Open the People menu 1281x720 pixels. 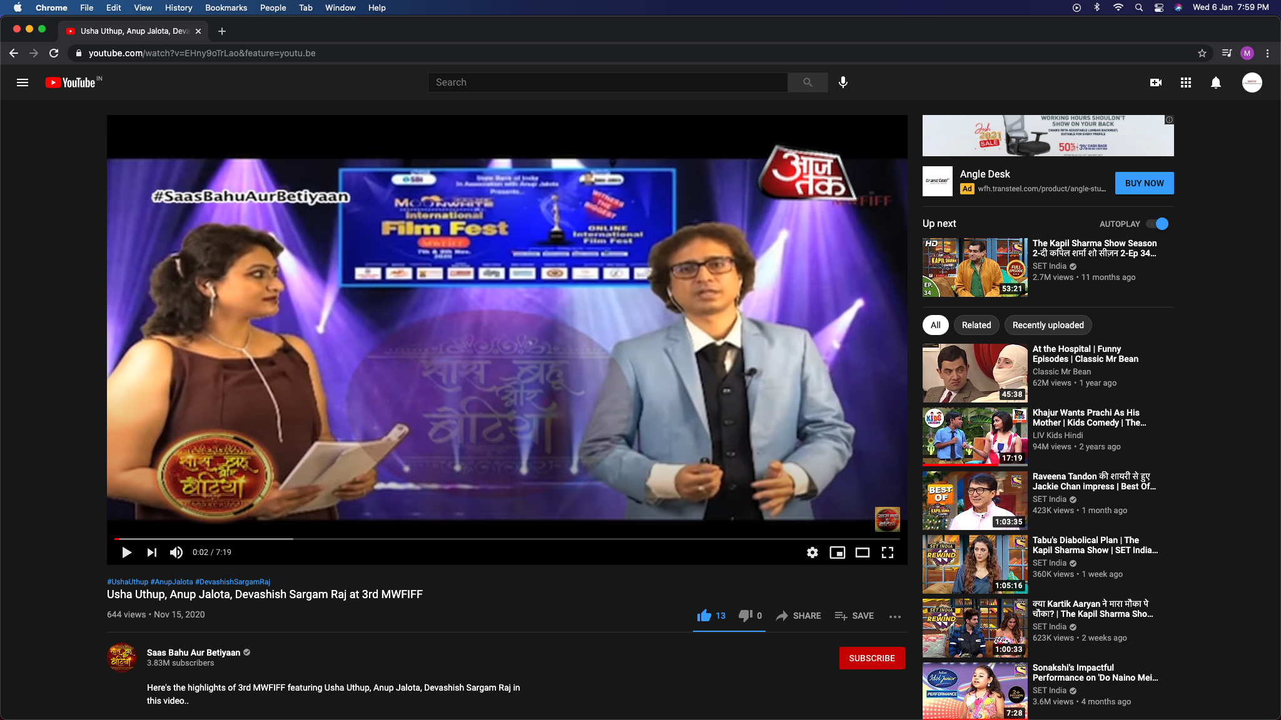(x=273, y=7)
